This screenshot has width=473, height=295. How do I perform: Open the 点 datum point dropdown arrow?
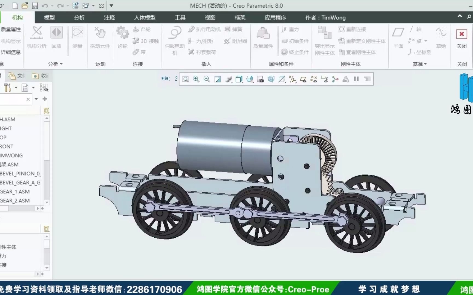coord(425,41)
